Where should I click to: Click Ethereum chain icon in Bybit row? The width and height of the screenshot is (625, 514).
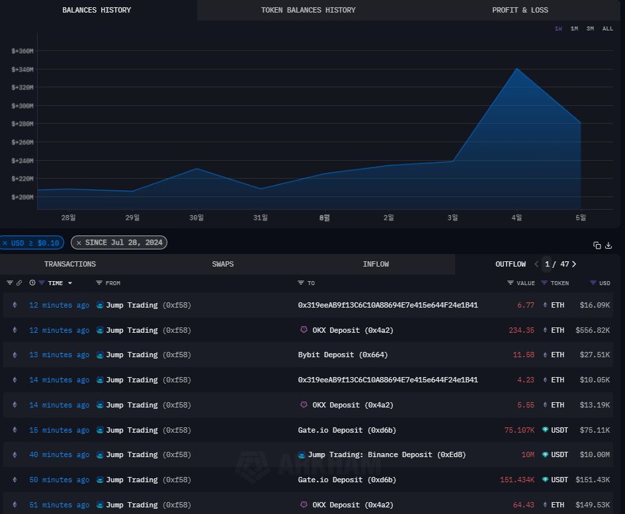tap(15, 355)
